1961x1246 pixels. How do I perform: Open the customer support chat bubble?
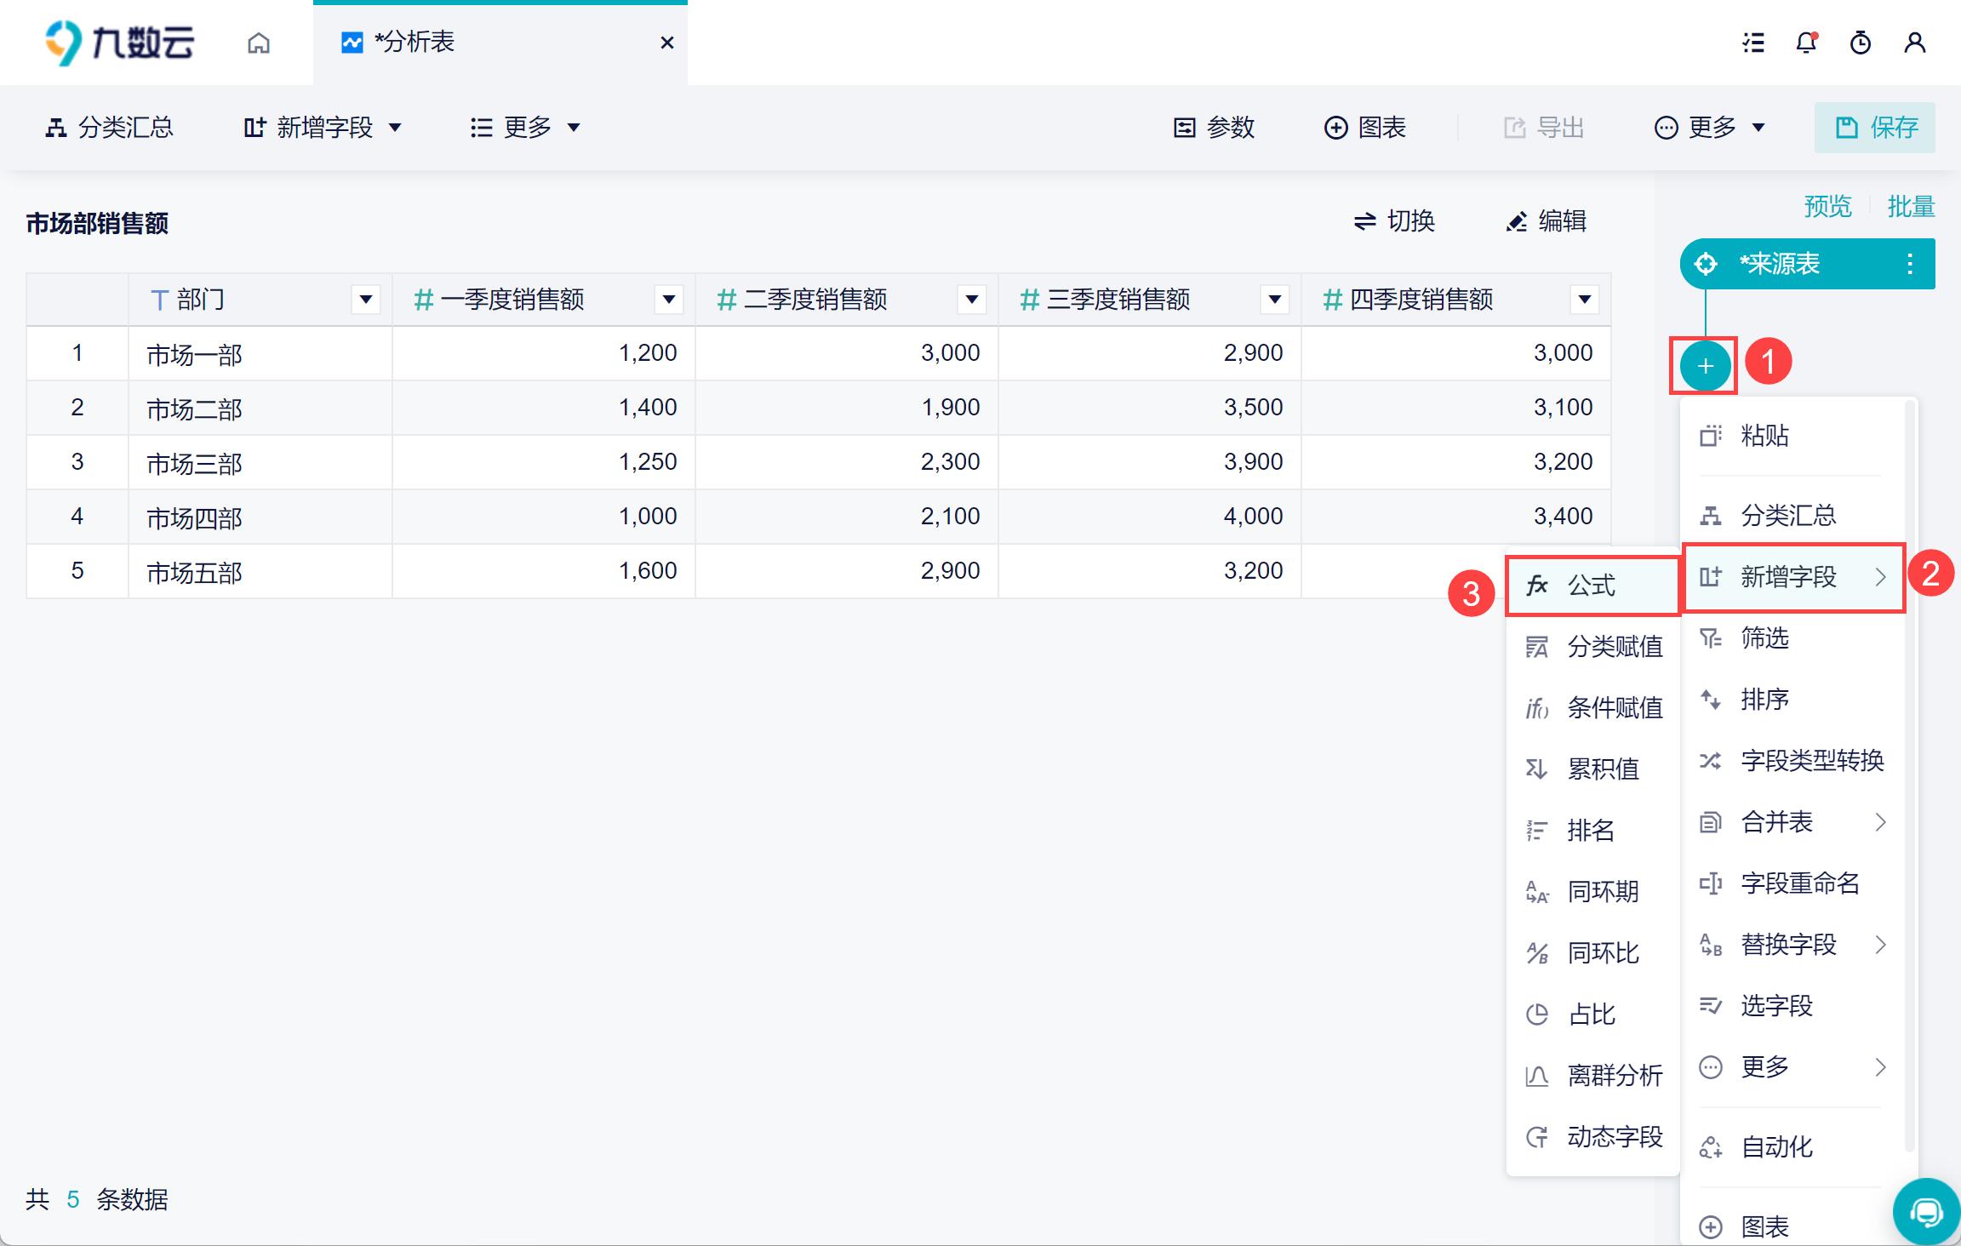click(x=1927, y=1211)
